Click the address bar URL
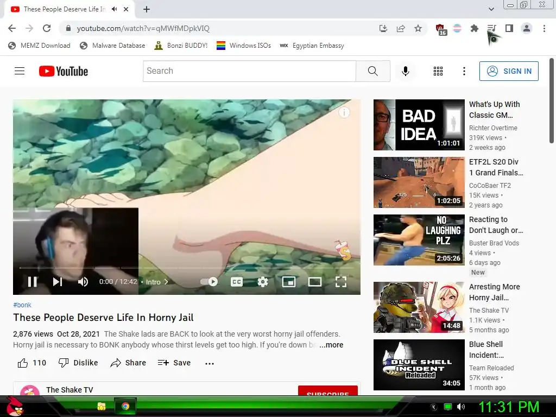The image size is (556, 417). [143, 28]
